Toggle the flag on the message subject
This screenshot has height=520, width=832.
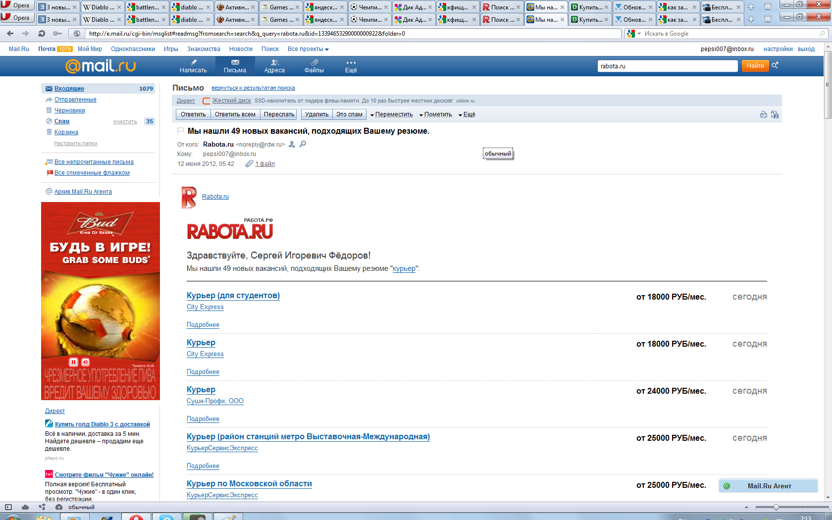tap(181, 131)
